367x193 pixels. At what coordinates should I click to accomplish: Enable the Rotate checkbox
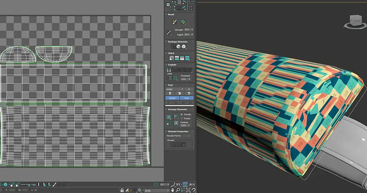tap(182, 119)
